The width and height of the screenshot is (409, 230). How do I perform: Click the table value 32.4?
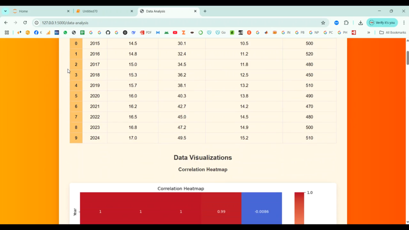click(x=182, y=54)
